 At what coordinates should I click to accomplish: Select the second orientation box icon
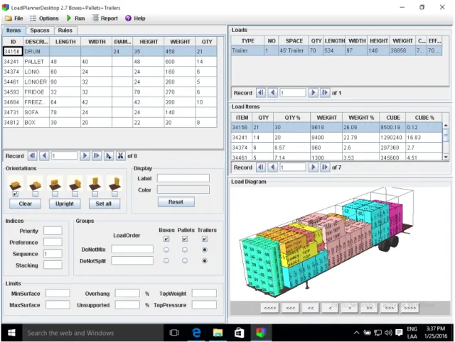coord(35,183)
